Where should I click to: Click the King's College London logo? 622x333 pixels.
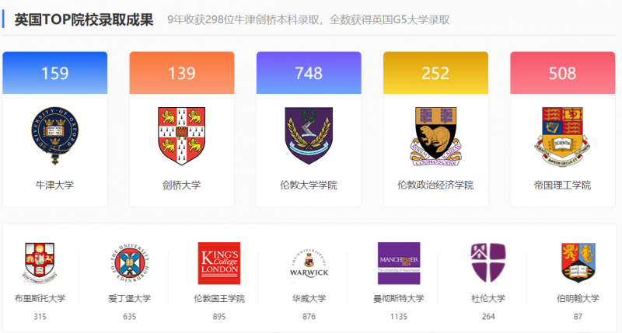click(x=219, y=263)
